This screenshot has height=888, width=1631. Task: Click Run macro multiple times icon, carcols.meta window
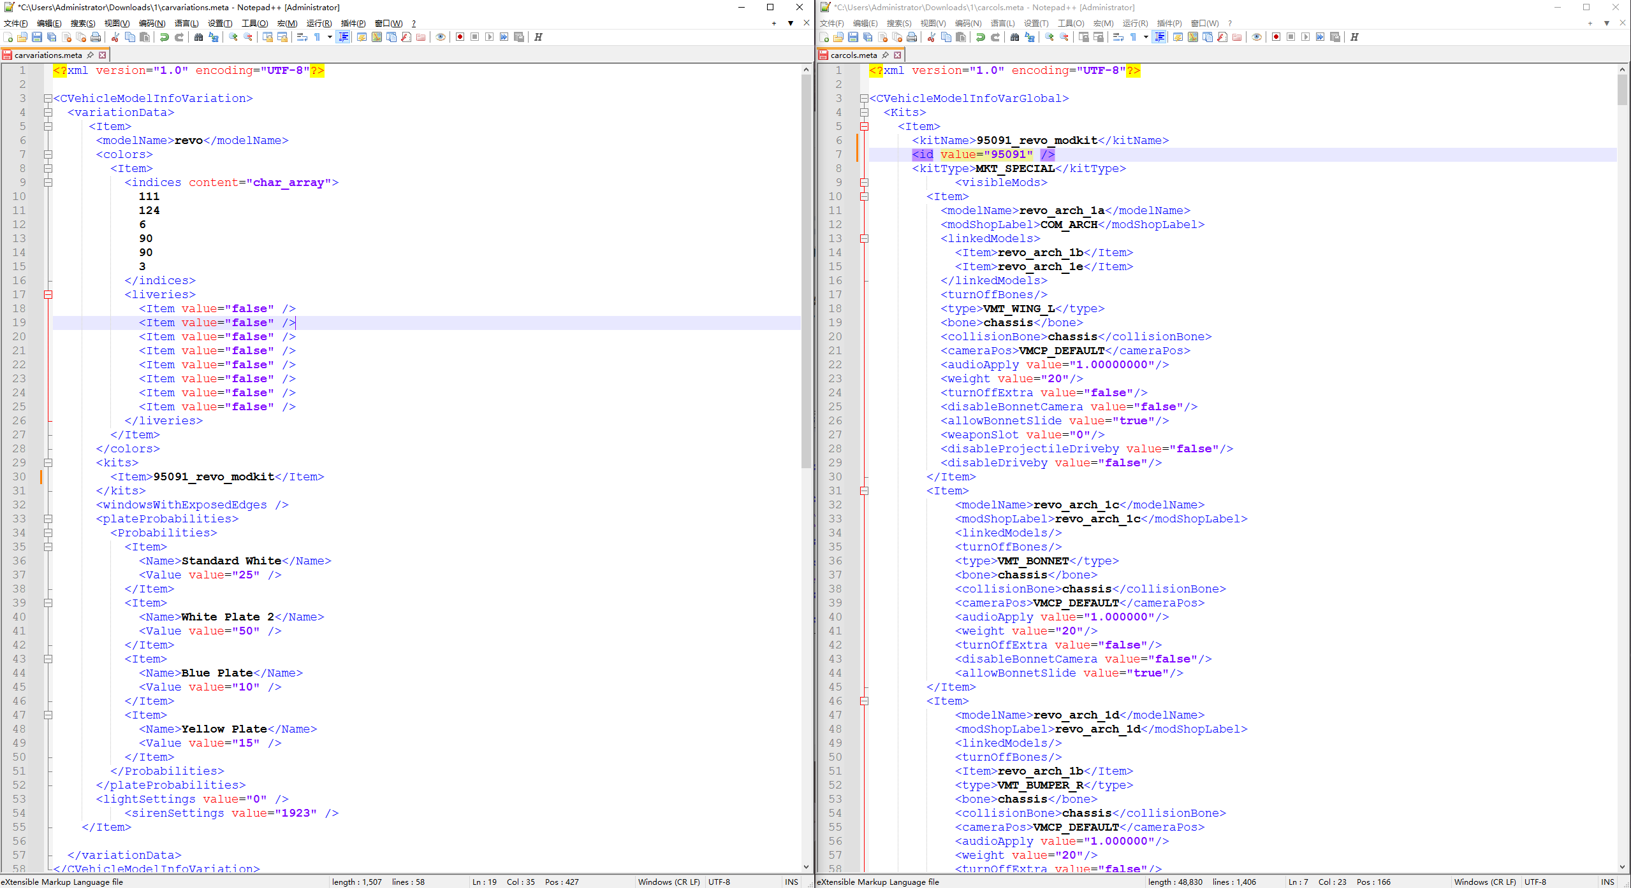[x=1320, y=37]
